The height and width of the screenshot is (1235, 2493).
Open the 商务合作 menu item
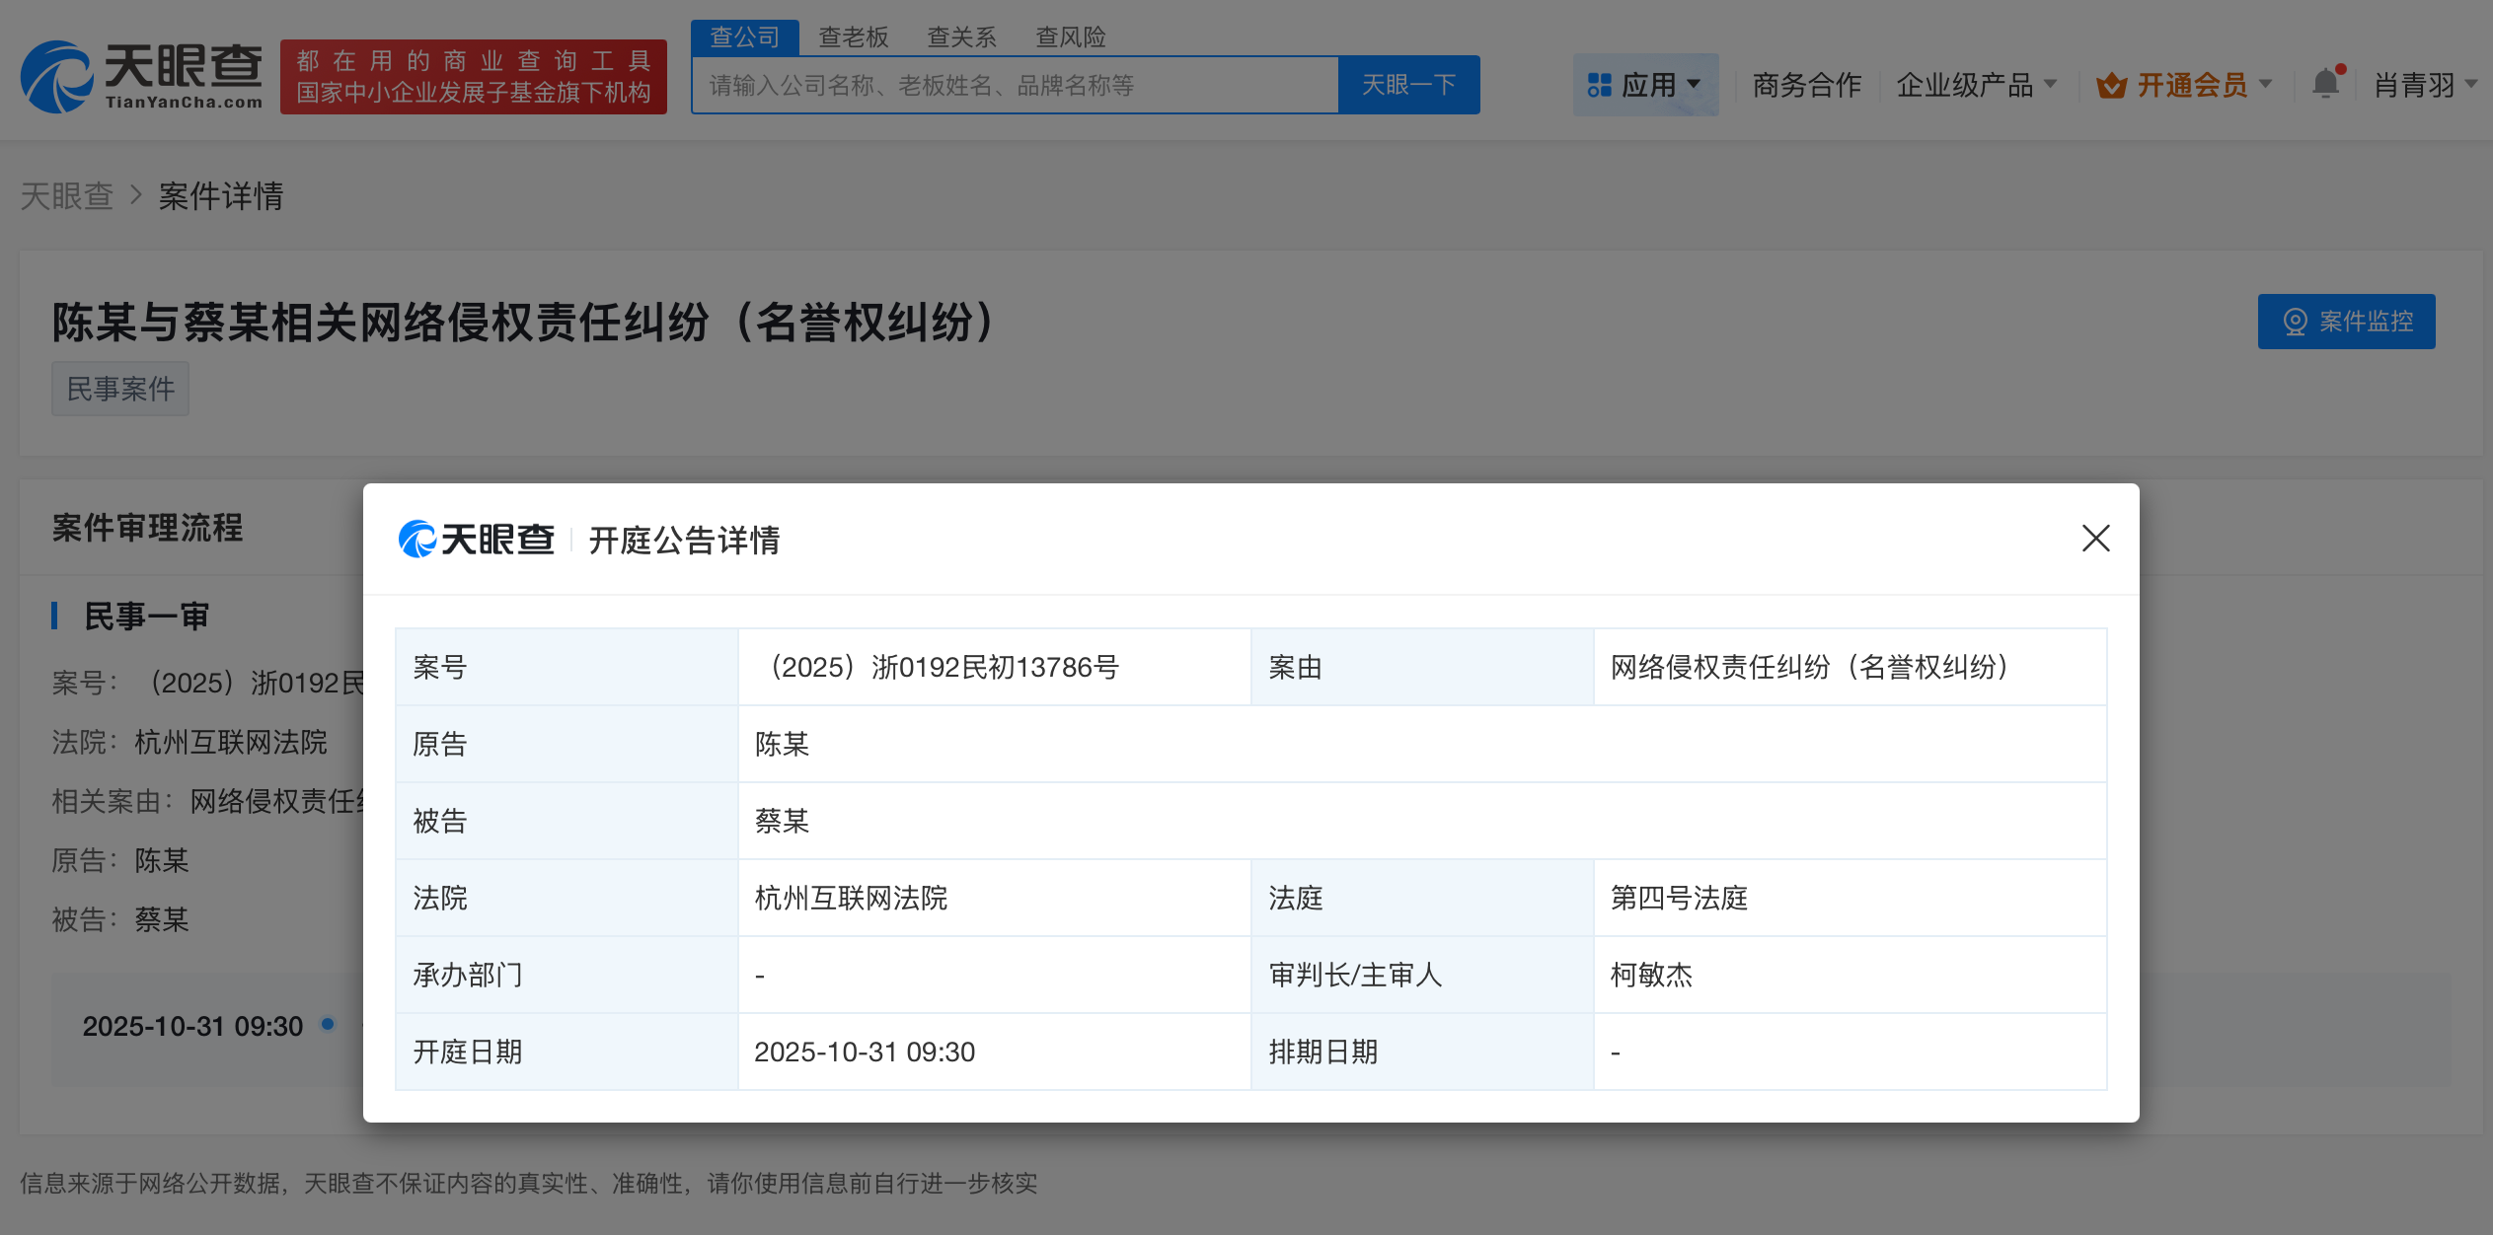[1807, 85]
